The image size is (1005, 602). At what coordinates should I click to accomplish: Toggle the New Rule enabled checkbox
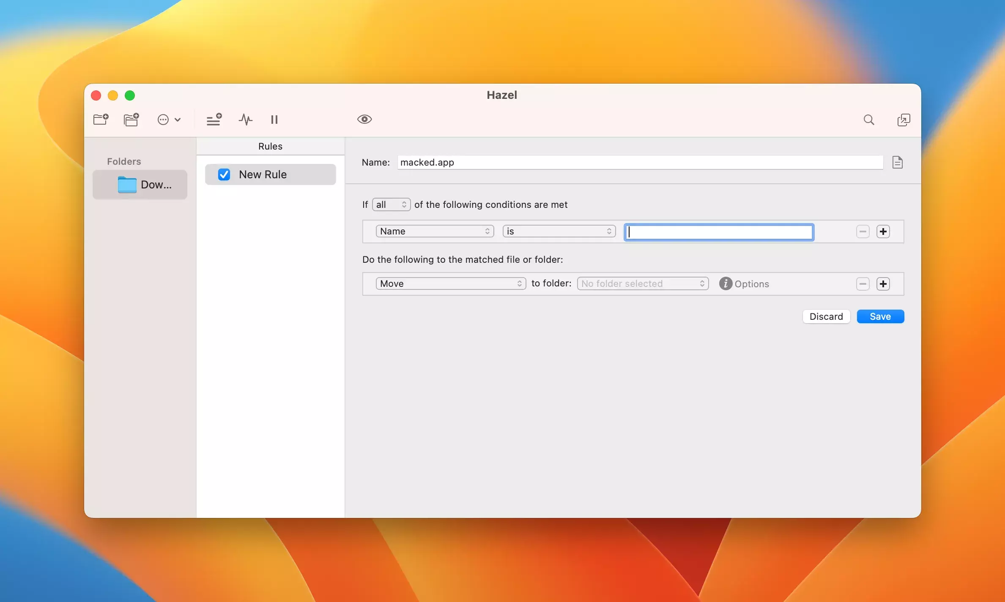[224, 174]
